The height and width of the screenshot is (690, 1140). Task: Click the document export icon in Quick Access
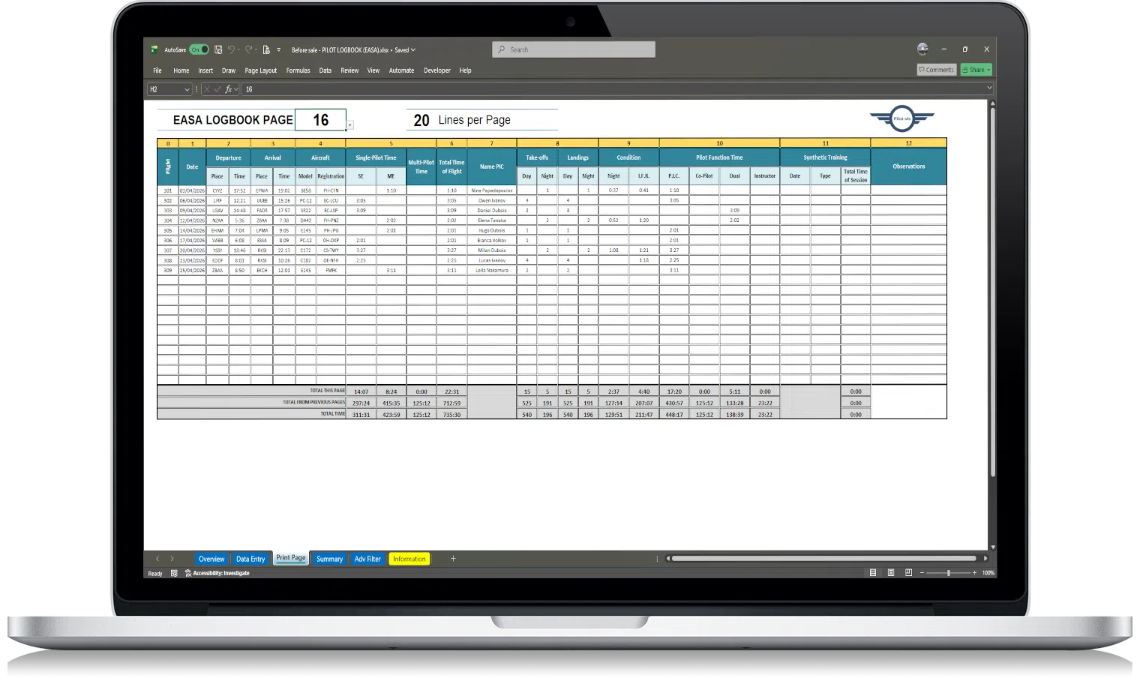tap(266, 49)
